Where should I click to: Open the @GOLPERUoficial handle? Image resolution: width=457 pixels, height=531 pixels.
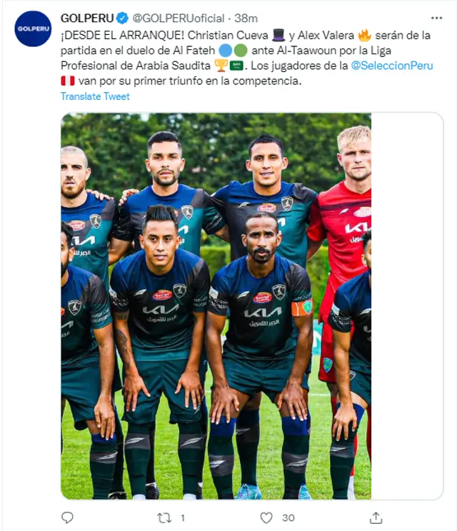point(179,18)
